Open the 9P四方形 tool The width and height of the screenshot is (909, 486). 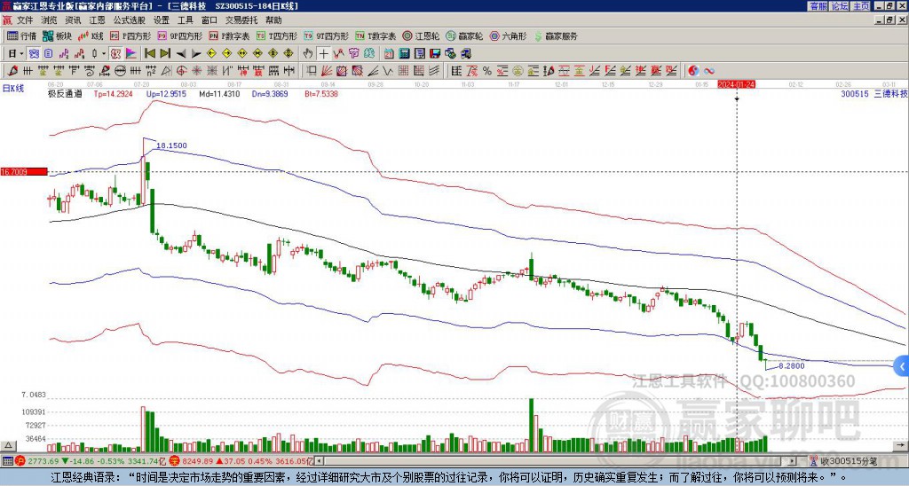pos(179,35)
